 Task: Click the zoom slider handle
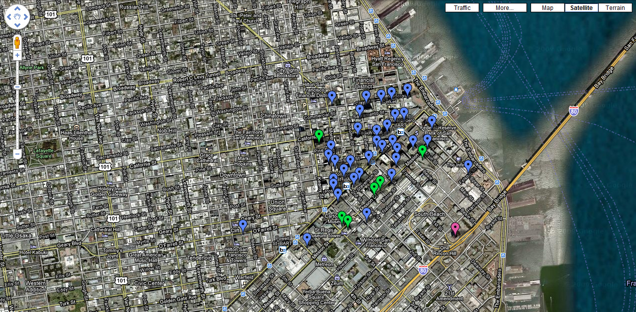[17, 87]
